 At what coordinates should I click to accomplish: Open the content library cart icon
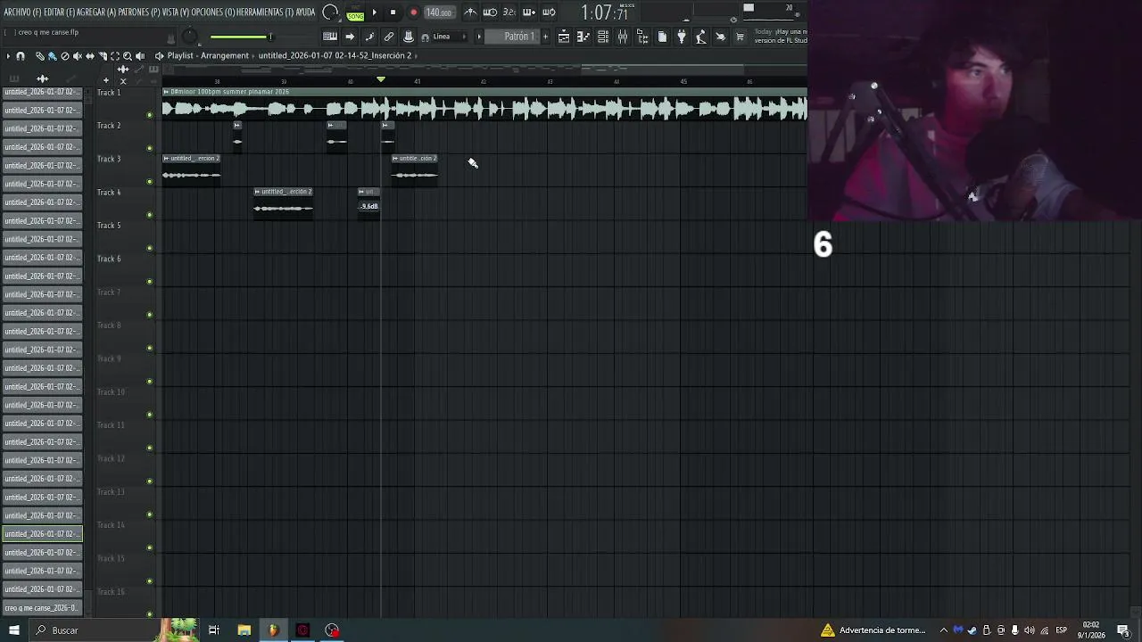tap(740, 37)
